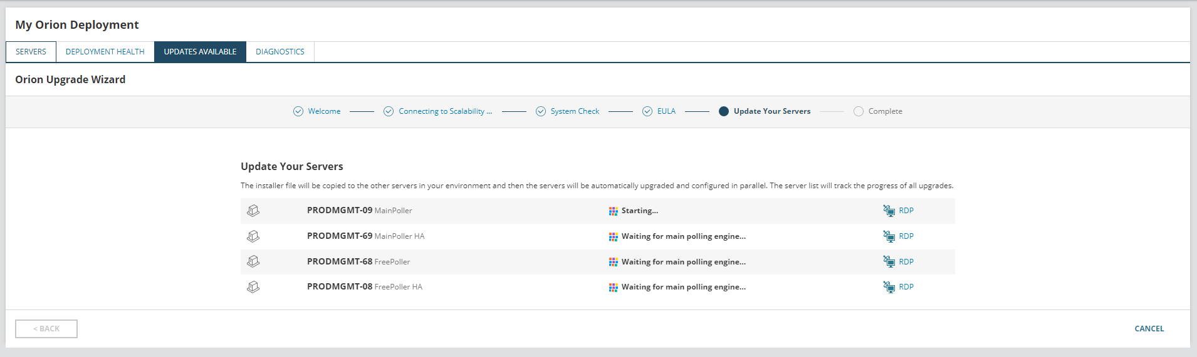Click the RDP computer icon for PRODMGMT-69
Viewport: 1197px width, 357px height.
tap(889, 236)
